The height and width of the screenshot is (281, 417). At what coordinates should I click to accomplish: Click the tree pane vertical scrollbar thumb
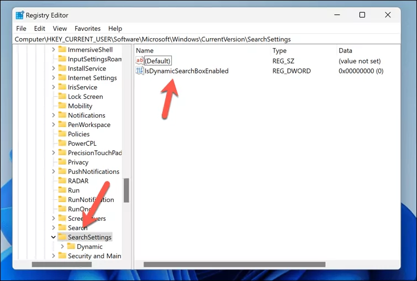click(x=126, y=190)
